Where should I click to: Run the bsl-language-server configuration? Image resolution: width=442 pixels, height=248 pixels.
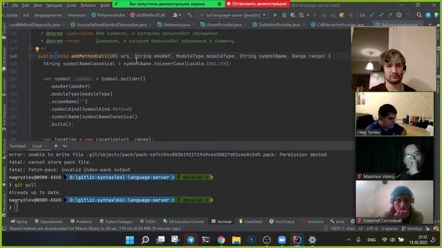tap(275, 15)
